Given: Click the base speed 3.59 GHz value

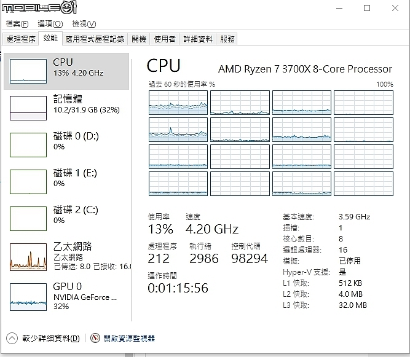Looking at the screenshot, I should click(x=355, y=217).
